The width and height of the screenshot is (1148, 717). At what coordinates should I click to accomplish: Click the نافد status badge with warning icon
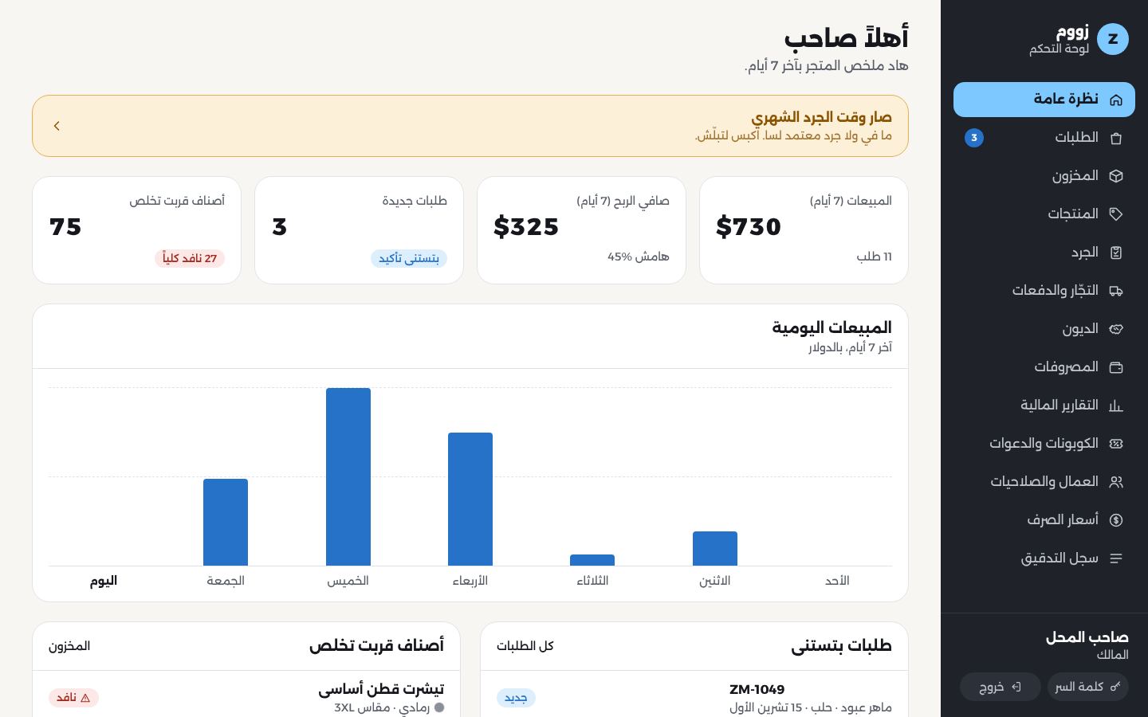point(73,698)
